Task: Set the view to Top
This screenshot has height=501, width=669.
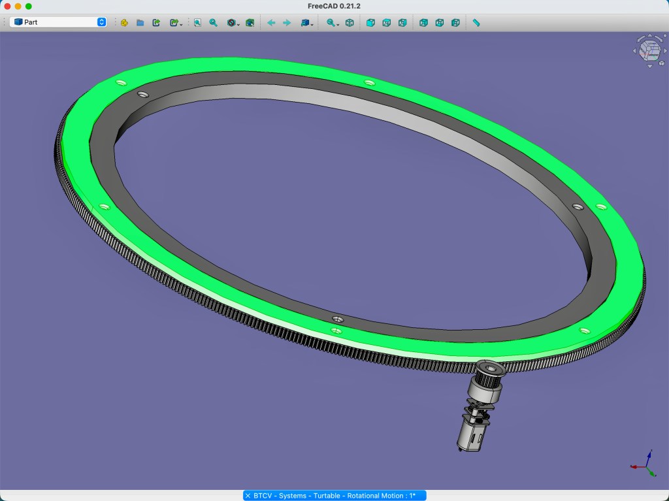Action: (386, 22)
